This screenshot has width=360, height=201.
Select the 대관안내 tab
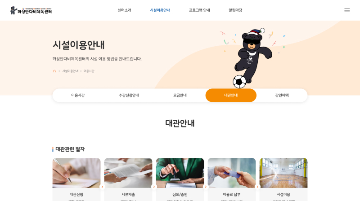[x=231, y=95]
